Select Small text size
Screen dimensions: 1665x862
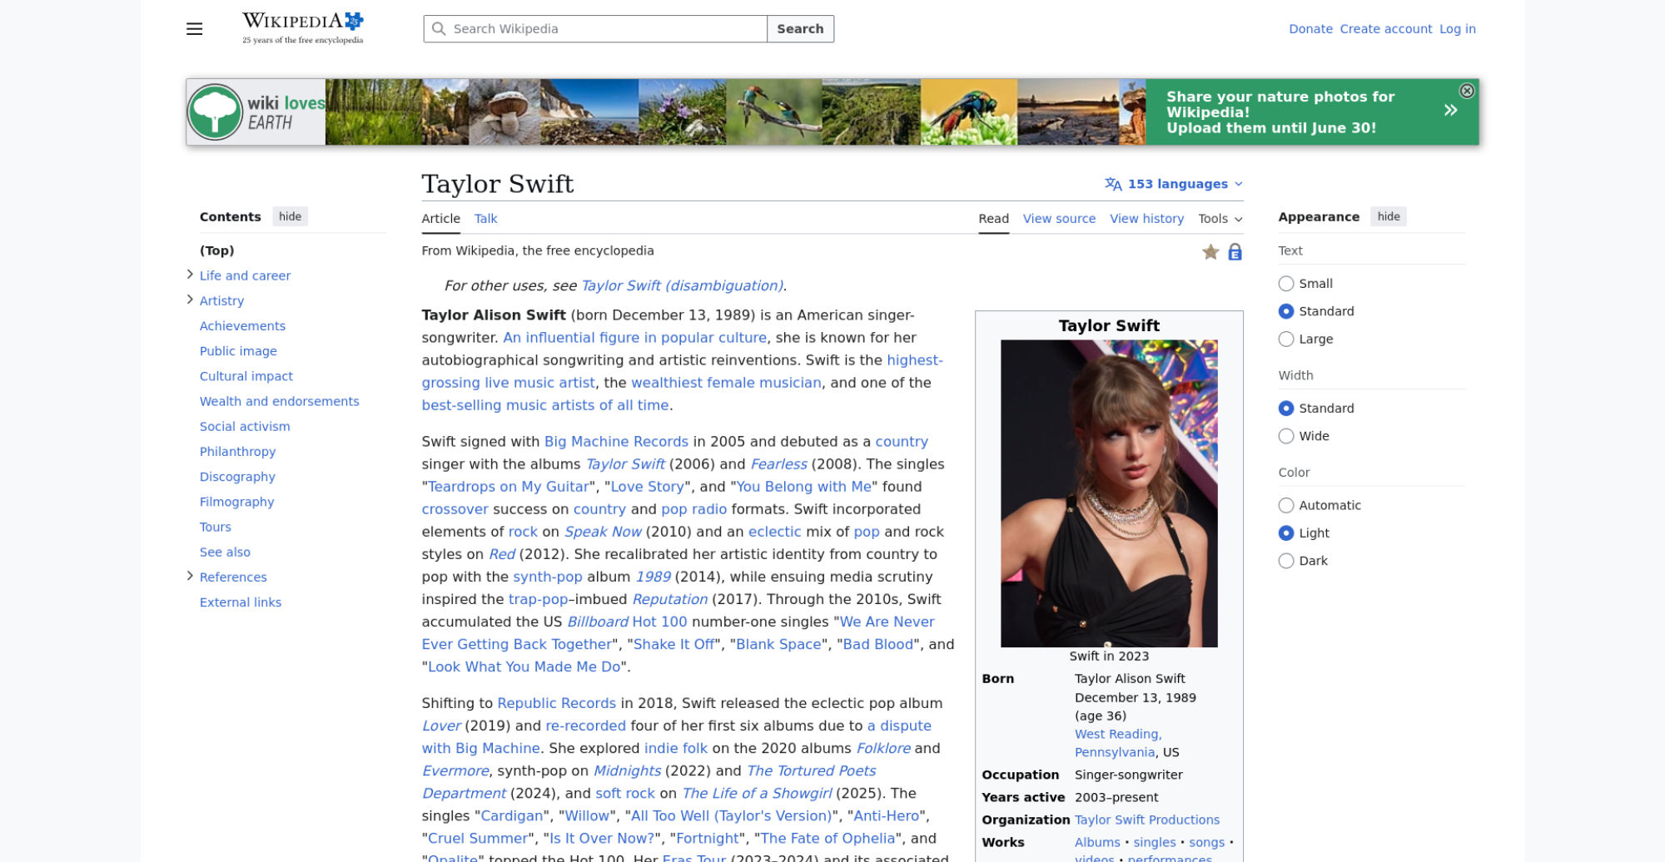tap(1286, 284)
